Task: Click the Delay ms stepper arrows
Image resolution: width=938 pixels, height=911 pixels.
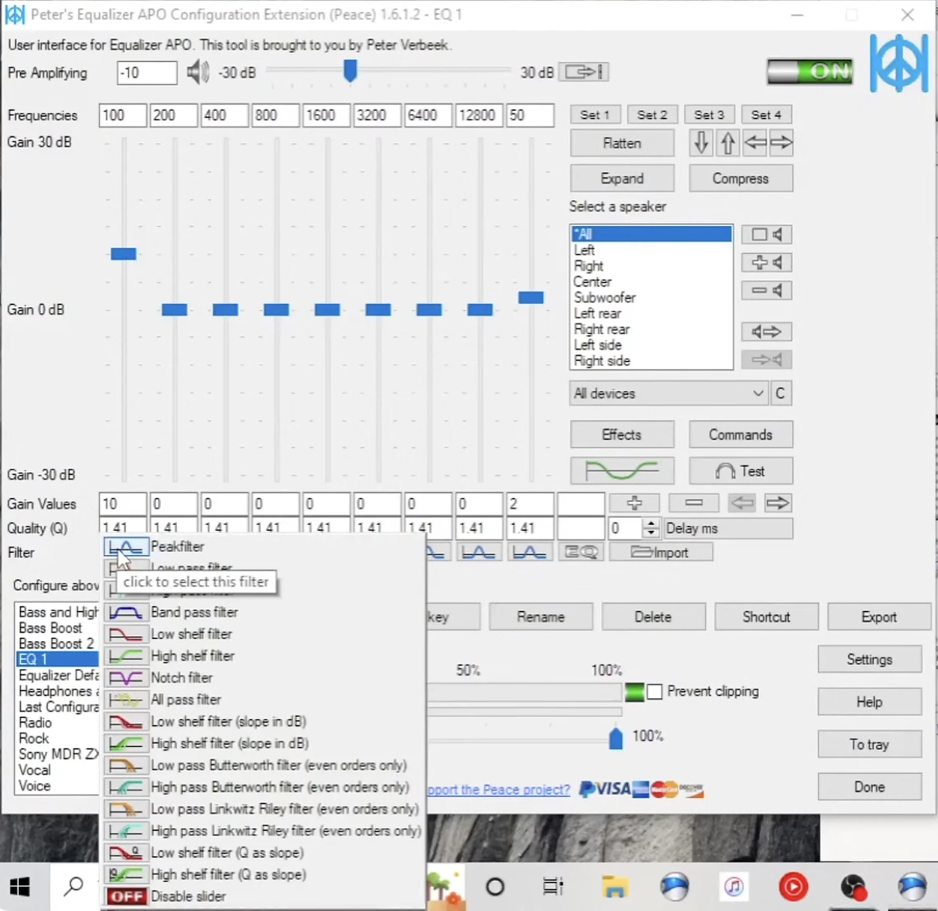Action: [650, 528]
